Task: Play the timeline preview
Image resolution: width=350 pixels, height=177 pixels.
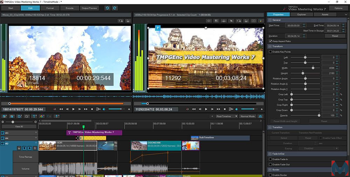Action: pyautogui.click(x=206, y=109)
